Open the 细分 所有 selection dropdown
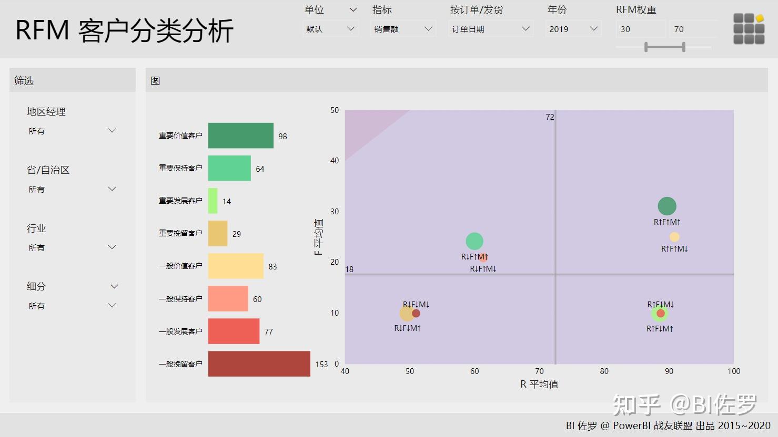 point(112,305)
